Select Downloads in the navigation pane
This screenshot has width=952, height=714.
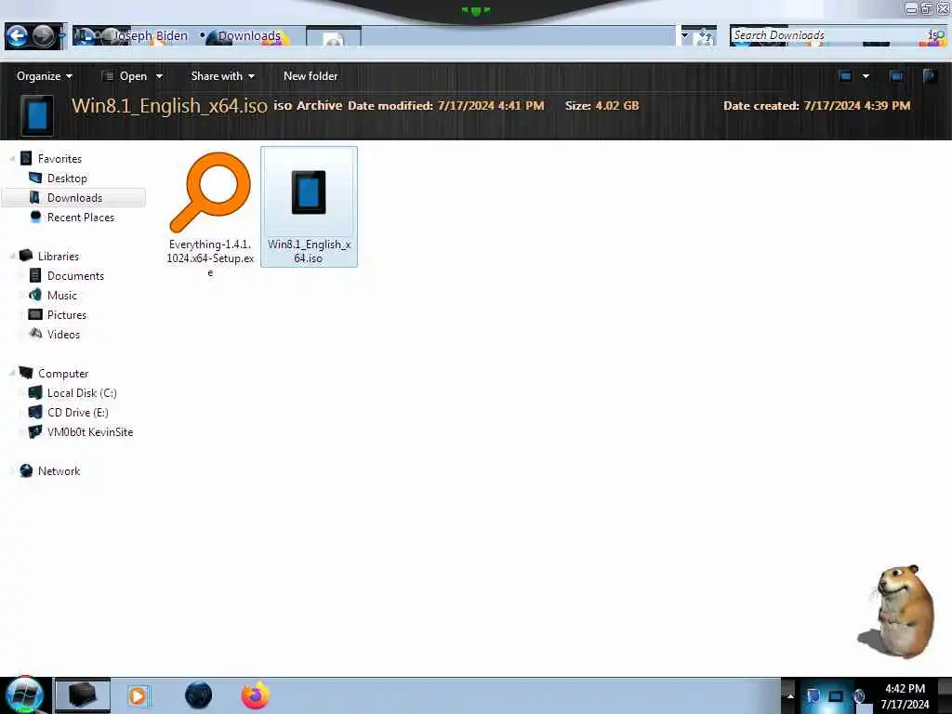74,198
